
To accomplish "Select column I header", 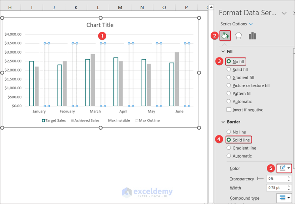I will point(32,8).
